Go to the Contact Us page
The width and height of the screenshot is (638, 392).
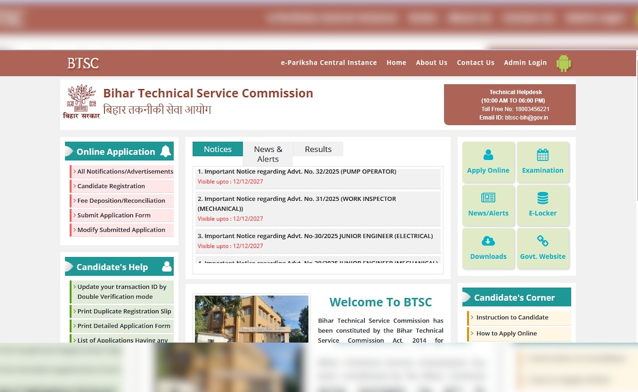(x=475, y=63)
